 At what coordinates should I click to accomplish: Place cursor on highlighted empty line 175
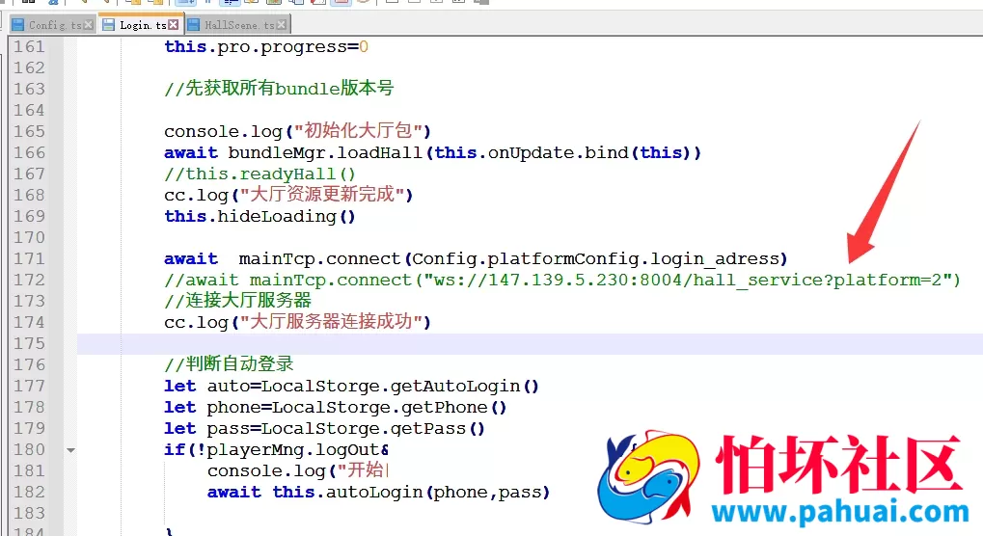point(530,344)
